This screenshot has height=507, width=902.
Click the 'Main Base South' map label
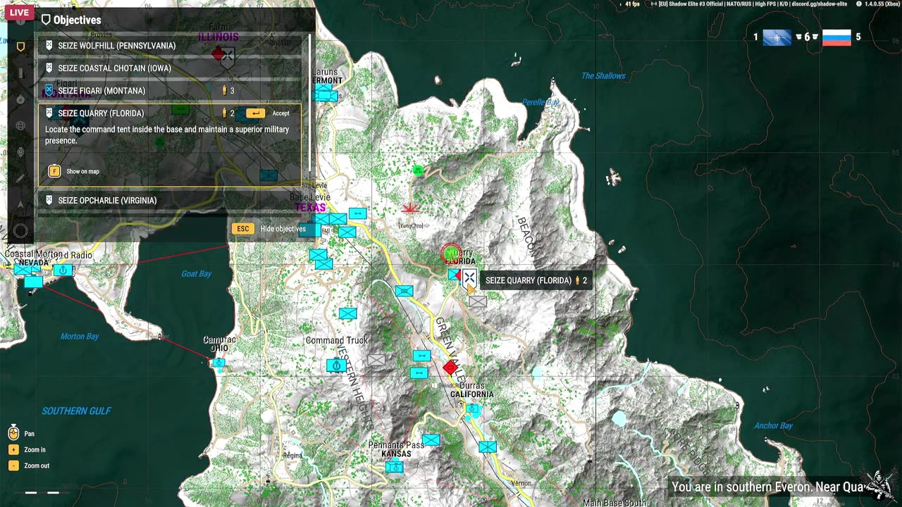tap(614, 503)
